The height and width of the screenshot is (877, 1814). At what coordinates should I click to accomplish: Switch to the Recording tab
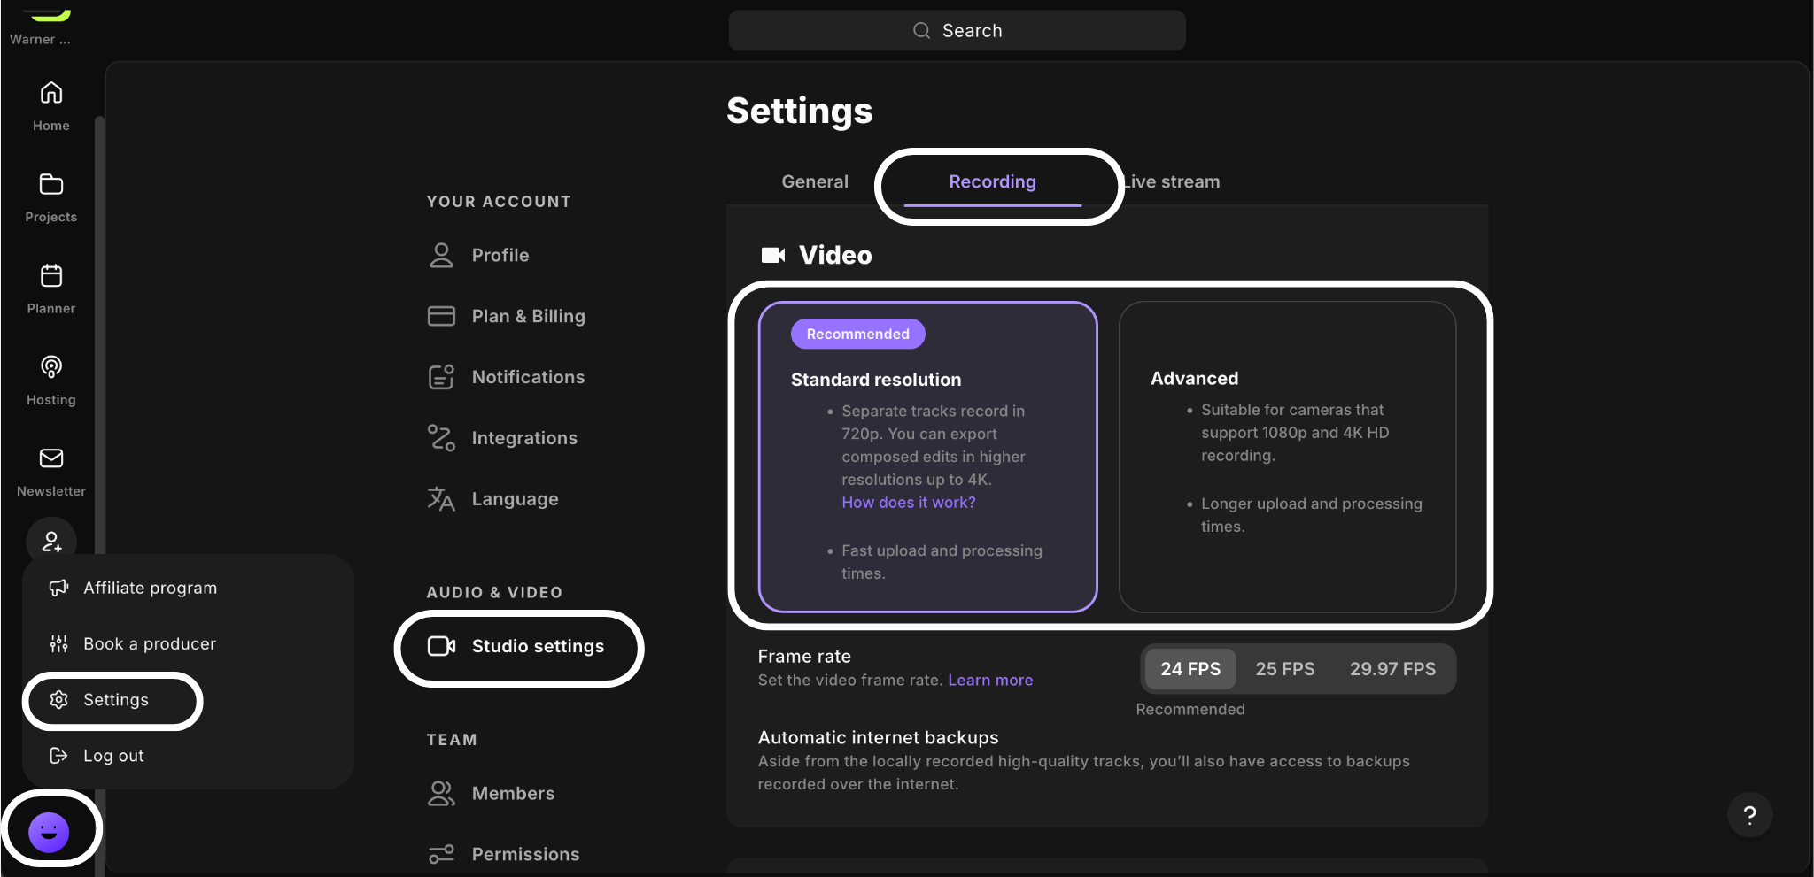click(x=992, y=181)
